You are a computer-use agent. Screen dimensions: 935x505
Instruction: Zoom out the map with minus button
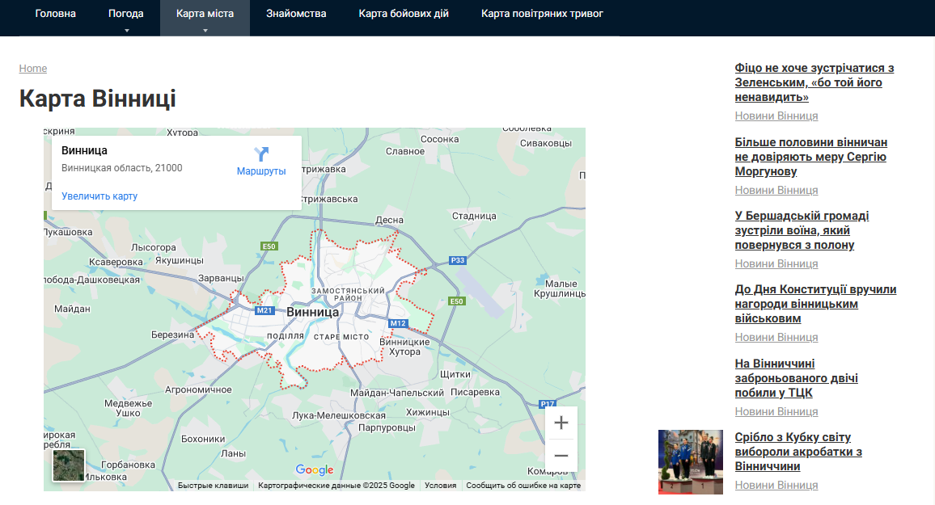[561, 456]
